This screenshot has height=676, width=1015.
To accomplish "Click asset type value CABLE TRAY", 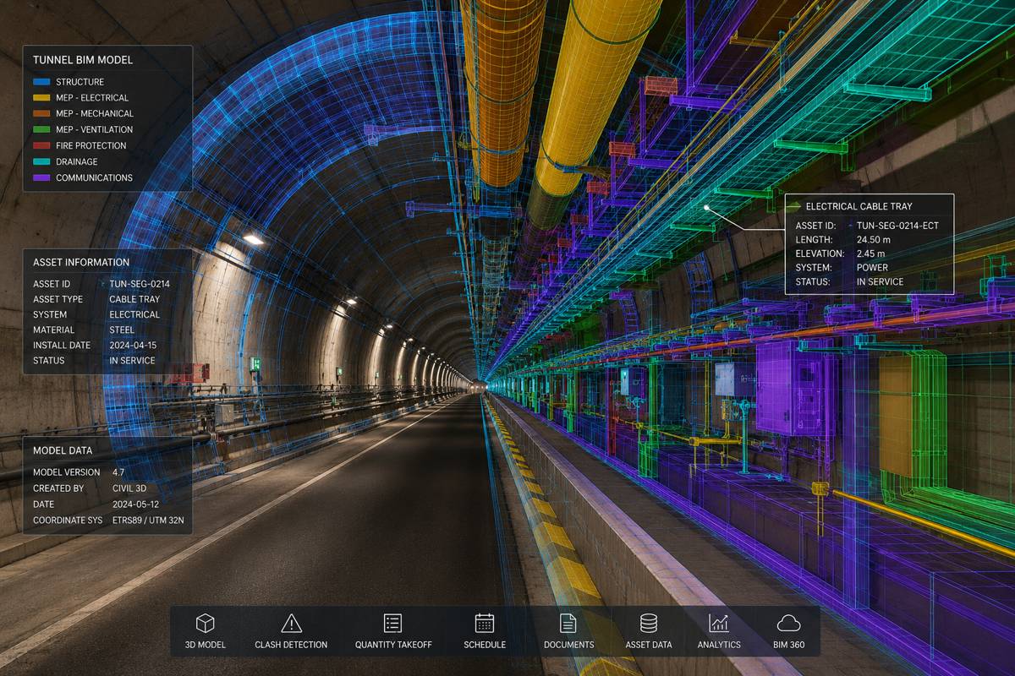I will [134, 299].
